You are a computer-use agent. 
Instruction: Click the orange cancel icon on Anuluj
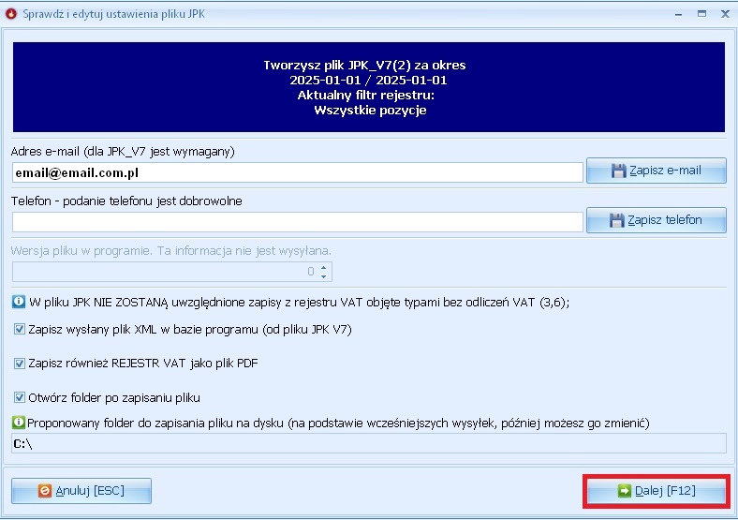point(45,491)
